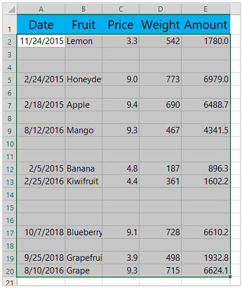Select the date 8/10/2016 cell

tap(41, 271)
